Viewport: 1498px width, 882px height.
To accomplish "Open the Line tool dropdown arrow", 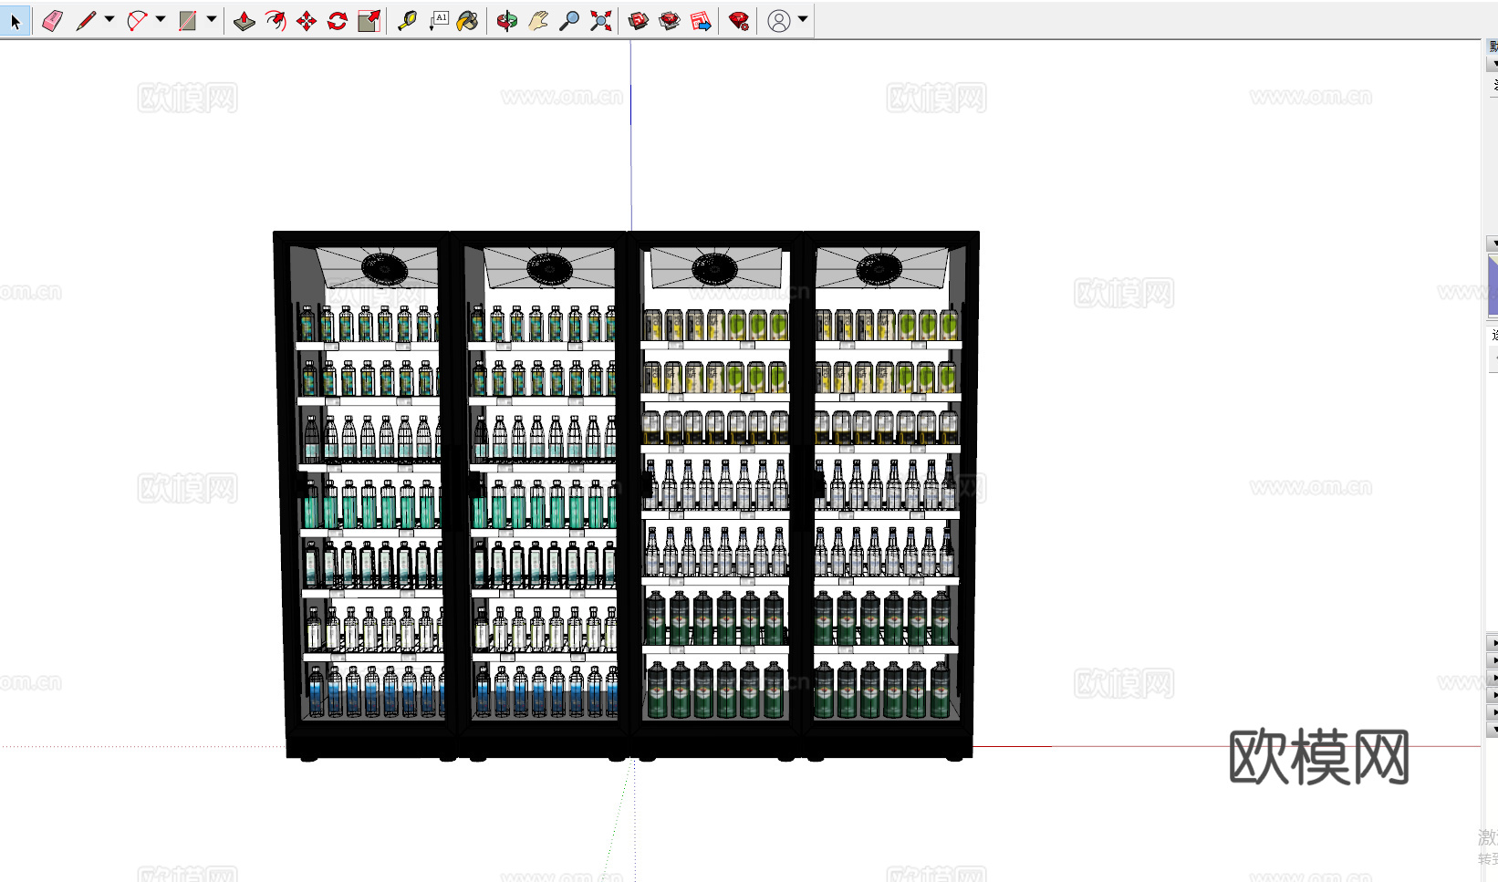I will tap(109, 19).
